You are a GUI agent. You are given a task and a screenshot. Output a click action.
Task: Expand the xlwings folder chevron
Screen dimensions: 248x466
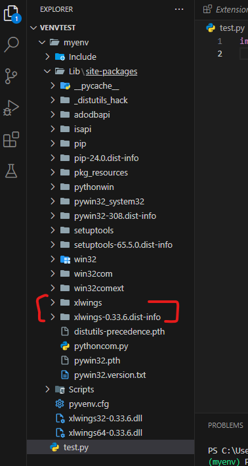point(52,302)
